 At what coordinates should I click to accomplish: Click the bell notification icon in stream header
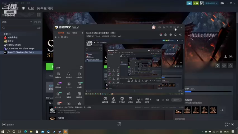click(x=175, y=35)
